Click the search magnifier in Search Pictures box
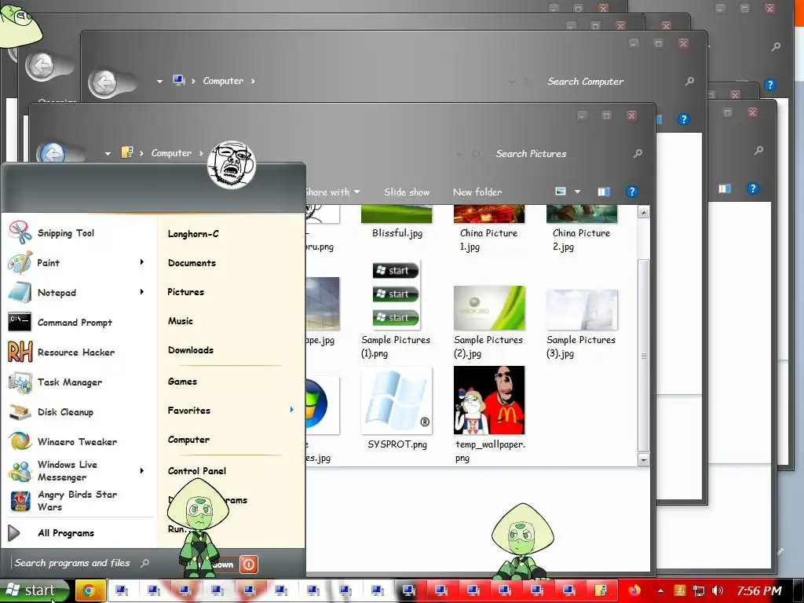Image resolution: width=804 pixels, height=603 pixels. pos(638,153)
